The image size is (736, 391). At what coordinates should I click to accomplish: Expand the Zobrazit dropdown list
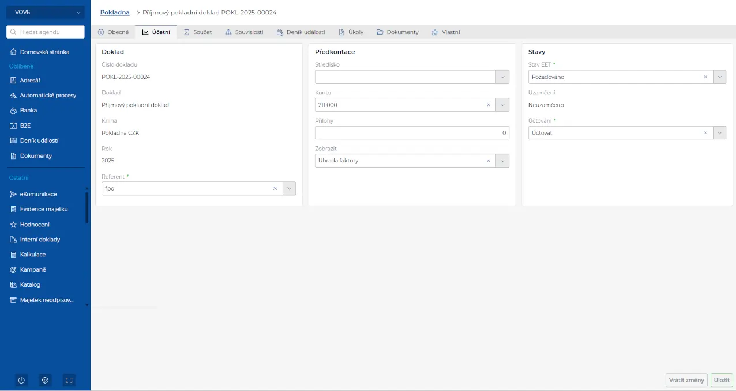(502, 161)
